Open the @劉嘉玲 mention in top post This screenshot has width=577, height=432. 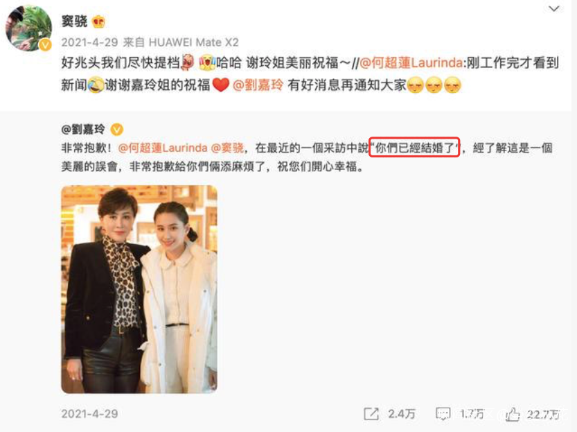click(258, 85)
